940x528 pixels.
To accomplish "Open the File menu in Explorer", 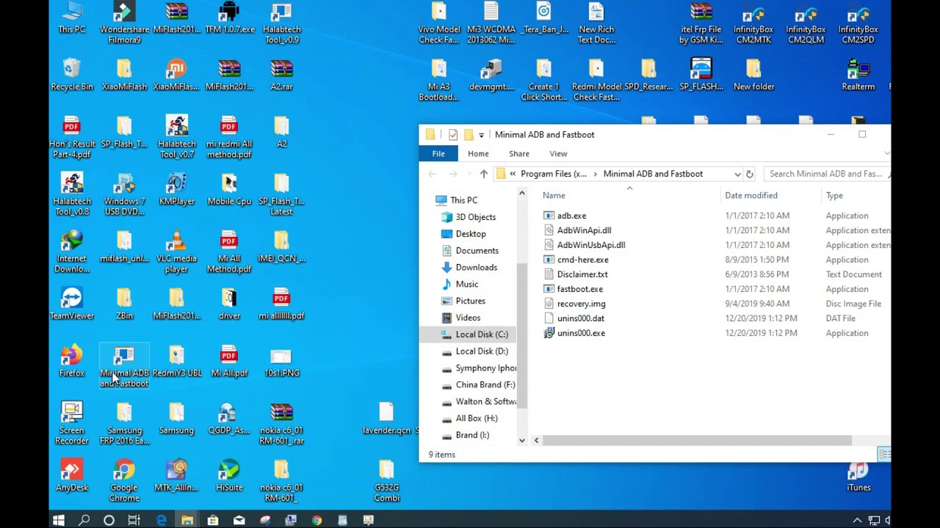I will click(x=438, y=153).
